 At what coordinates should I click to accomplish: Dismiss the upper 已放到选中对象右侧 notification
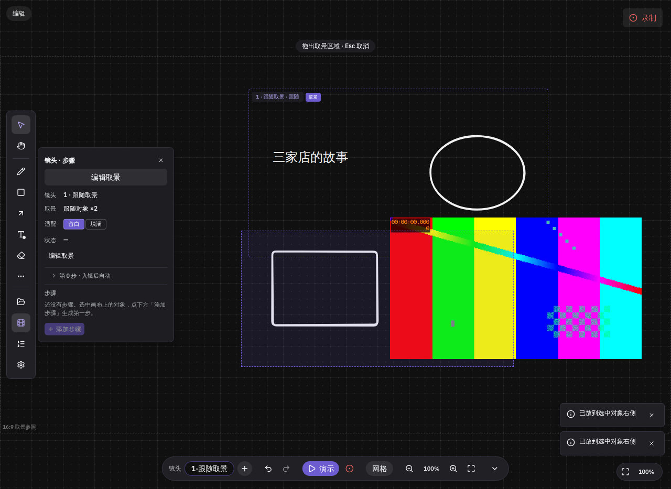[x=652, y=415]
